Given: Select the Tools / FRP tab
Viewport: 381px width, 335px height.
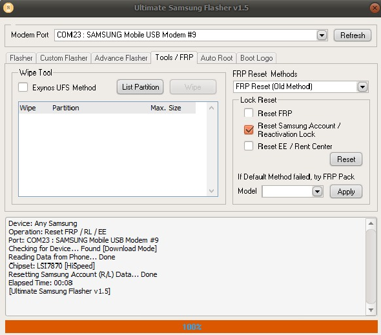Looking at the screenshot, I should [x=174, y=57].
